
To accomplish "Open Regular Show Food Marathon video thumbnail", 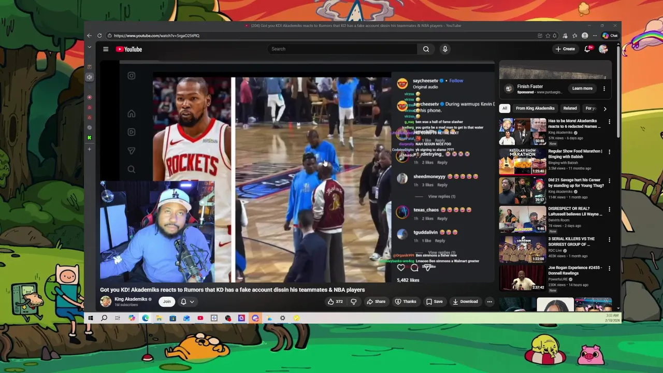I will pyautogui.click(x=522, y=161).
